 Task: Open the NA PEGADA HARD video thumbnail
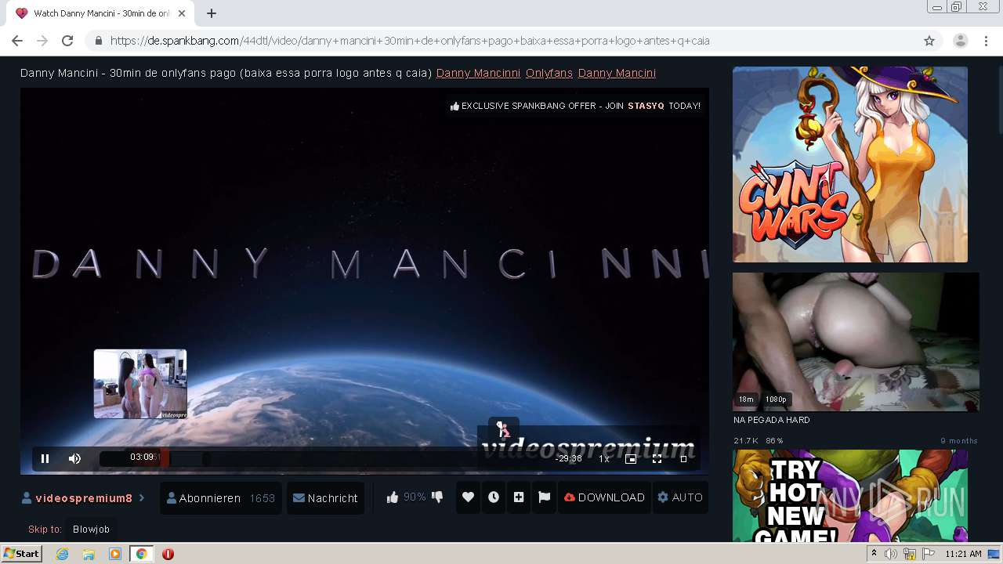click(856, 342)
